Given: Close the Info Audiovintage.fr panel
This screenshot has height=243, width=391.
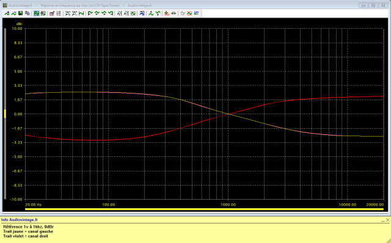Looking at the screenshot, I should pos(388,220).
